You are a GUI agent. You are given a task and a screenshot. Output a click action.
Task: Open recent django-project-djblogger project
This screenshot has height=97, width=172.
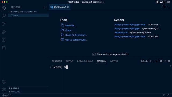(x=127, y=29)
